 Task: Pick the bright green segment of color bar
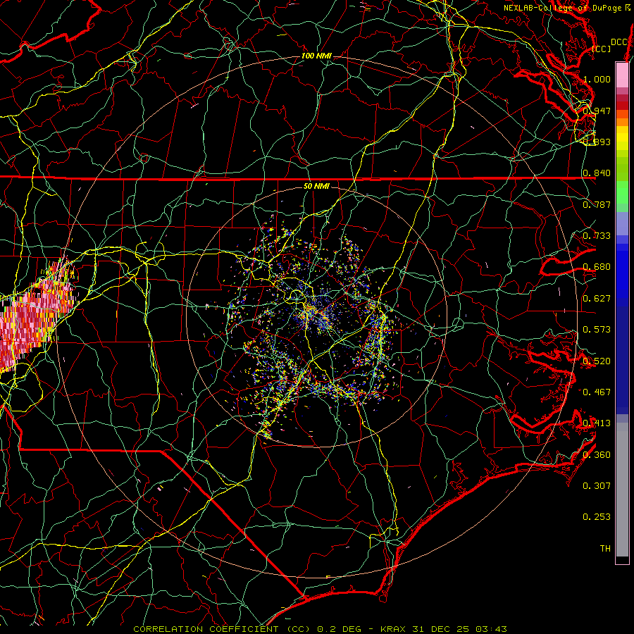[622, 192]
